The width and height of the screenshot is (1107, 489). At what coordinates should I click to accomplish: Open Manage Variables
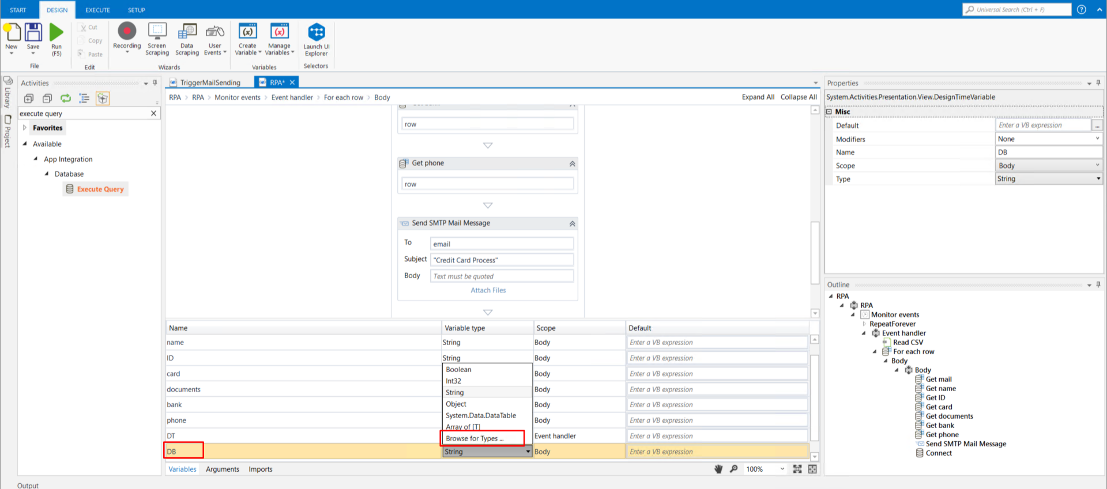click(280, 32)
